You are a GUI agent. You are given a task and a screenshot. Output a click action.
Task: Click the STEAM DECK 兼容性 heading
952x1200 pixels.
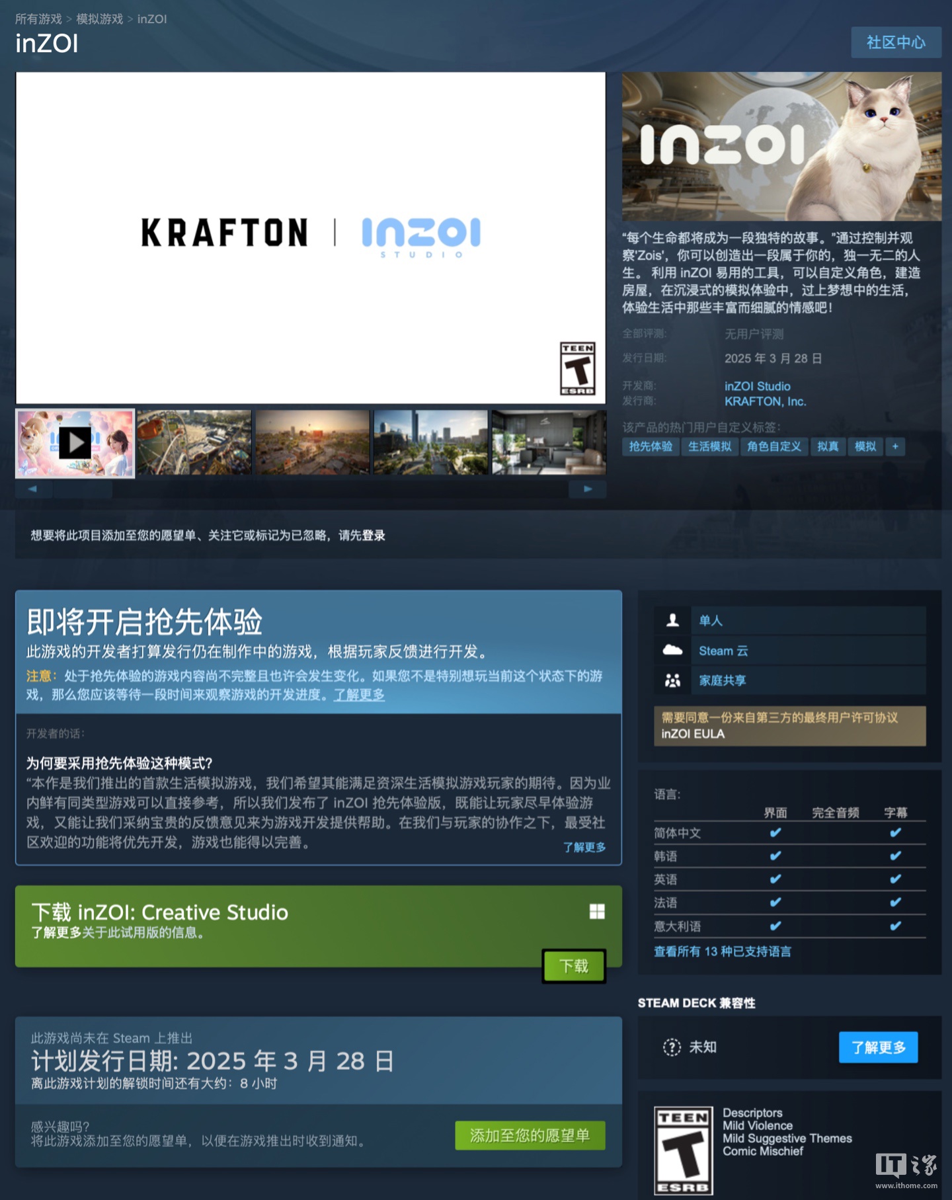tap(697, 1003)
